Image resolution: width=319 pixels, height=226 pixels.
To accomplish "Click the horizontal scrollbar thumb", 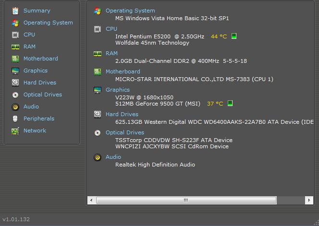I will coord(186,200).
